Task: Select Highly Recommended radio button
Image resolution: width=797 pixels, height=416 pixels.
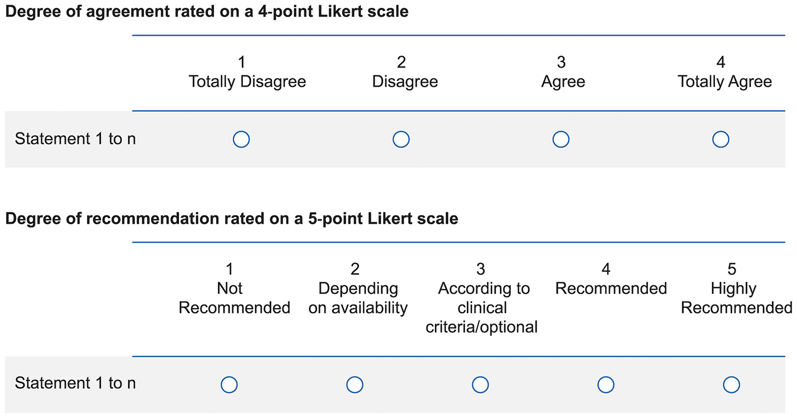Action: 731,385
